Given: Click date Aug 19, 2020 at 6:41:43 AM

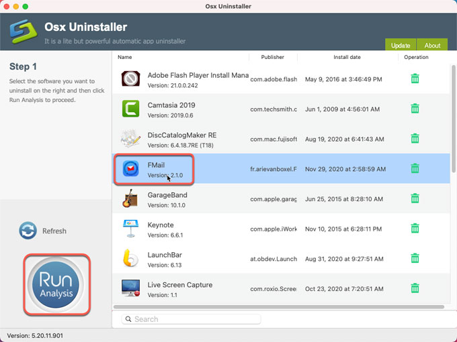Looking at the screenshot, I should (345, 139).
